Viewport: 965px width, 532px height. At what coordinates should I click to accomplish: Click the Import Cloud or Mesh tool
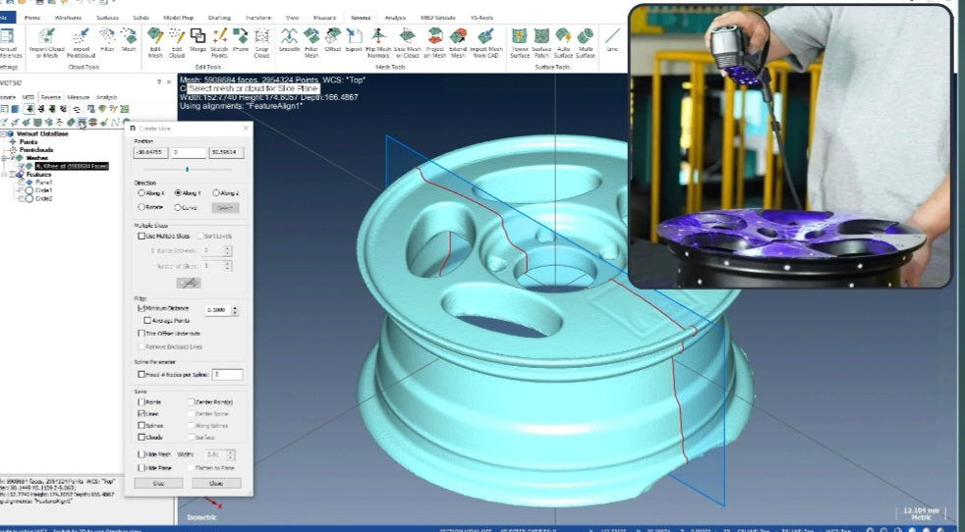coord(47,43)
